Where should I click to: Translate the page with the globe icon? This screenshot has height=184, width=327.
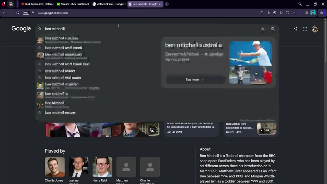(x=275, y=13)
